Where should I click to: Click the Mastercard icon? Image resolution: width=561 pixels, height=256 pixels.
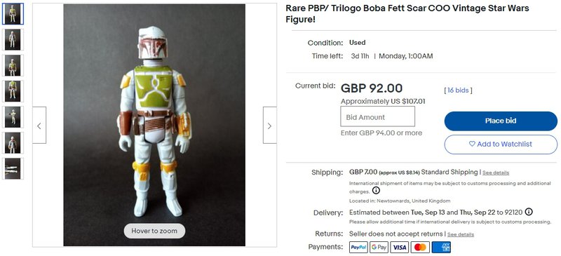tap(420, 247)
